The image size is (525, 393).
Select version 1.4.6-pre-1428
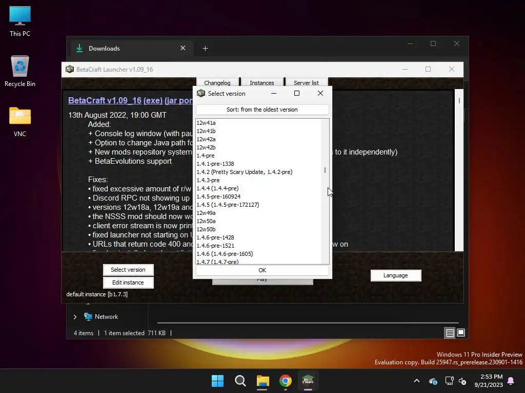click(258, 237)
